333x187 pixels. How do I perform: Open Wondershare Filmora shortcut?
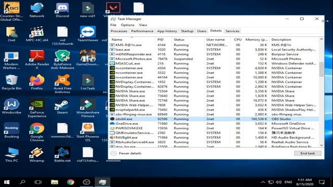point(88,108)
